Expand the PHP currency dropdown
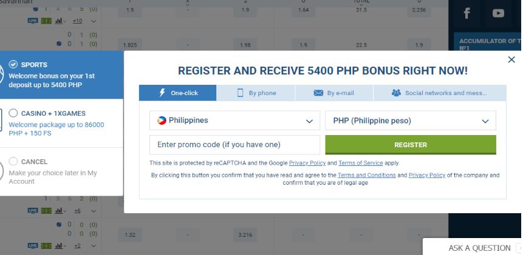The height and width of the screenshot is (255, 523). pos(411,121)
